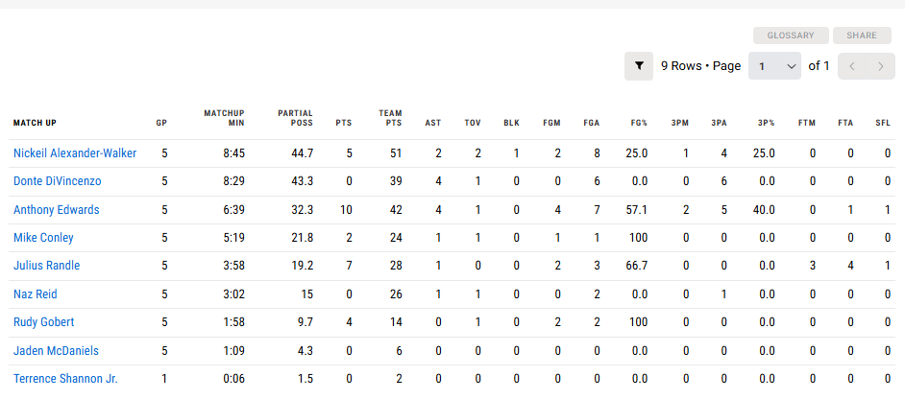Open the Glossary button

pyautogui.click(x=791, y=35)
